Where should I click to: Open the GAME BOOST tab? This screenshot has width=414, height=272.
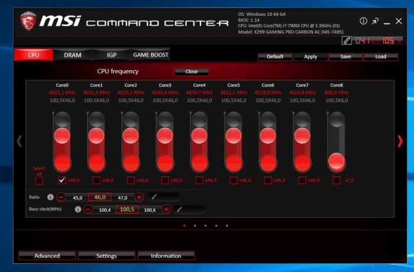pyautogui.click(x=150, y=55)
